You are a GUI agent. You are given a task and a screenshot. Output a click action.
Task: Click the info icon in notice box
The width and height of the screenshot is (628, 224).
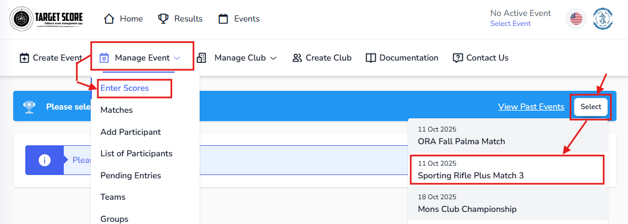point(45,160)
